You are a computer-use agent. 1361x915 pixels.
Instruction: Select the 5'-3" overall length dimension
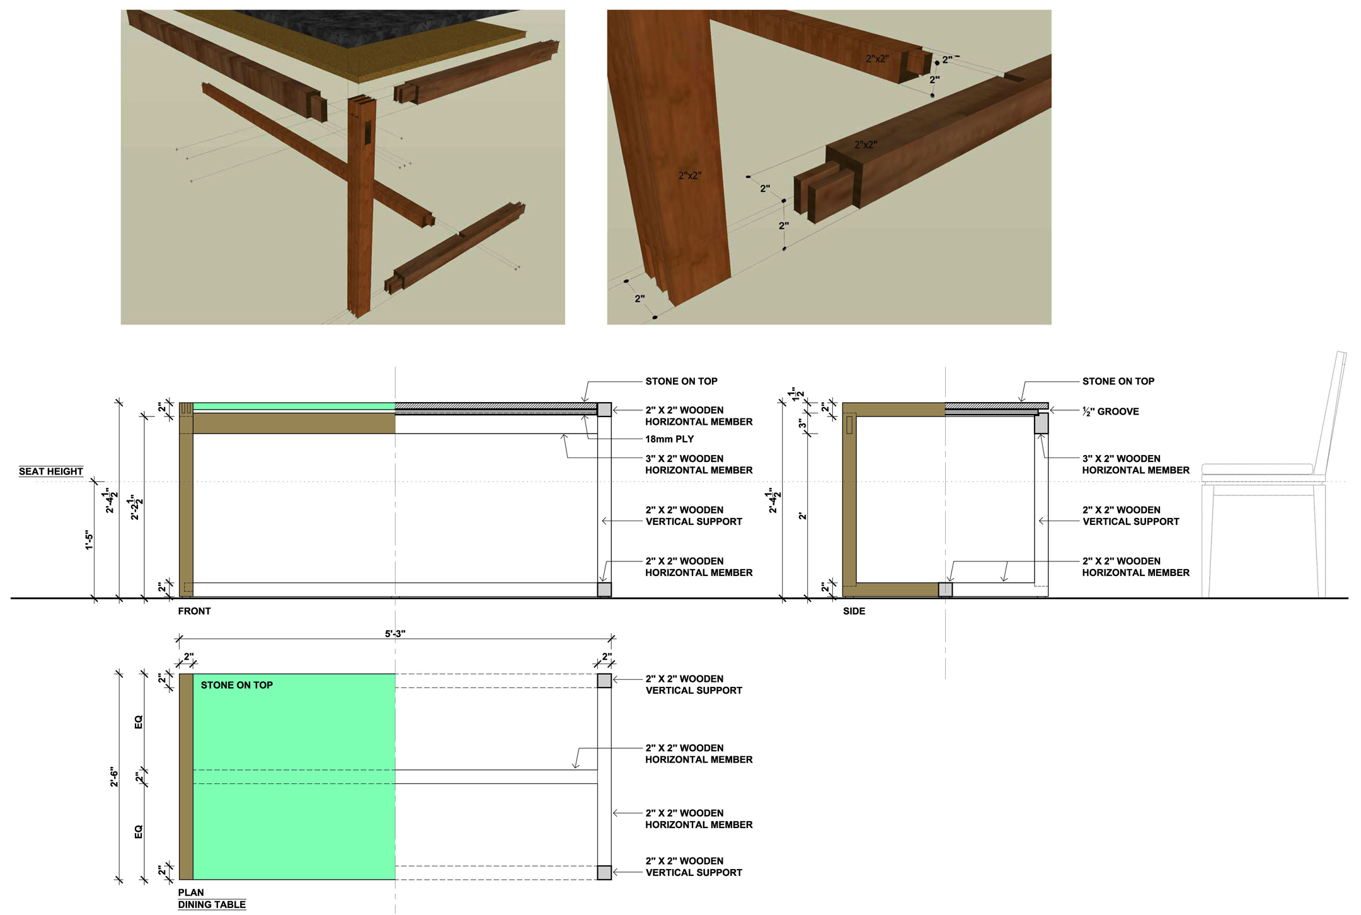point(395,633)
